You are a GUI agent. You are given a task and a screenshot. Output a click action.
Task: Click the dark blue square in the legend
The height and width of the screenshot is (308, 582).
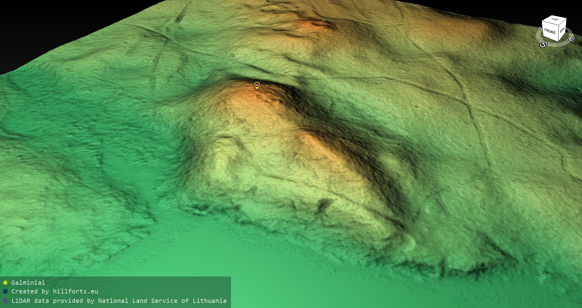(x=5, y=292)
